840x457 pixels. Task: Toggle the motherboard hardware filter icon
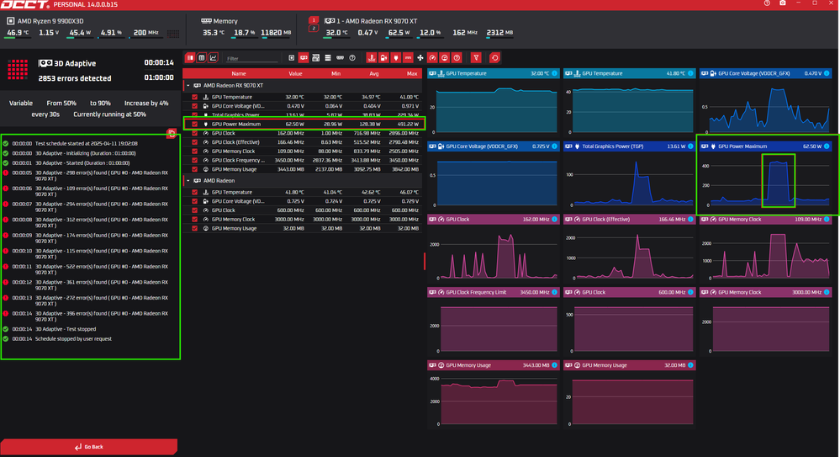pyautogui.click(x=316, y=58)
